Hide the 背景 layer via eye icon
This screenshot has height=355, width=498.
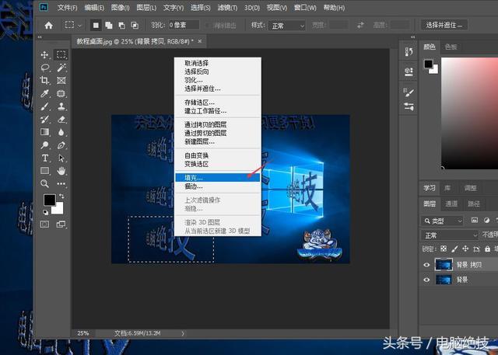[426, 280]
